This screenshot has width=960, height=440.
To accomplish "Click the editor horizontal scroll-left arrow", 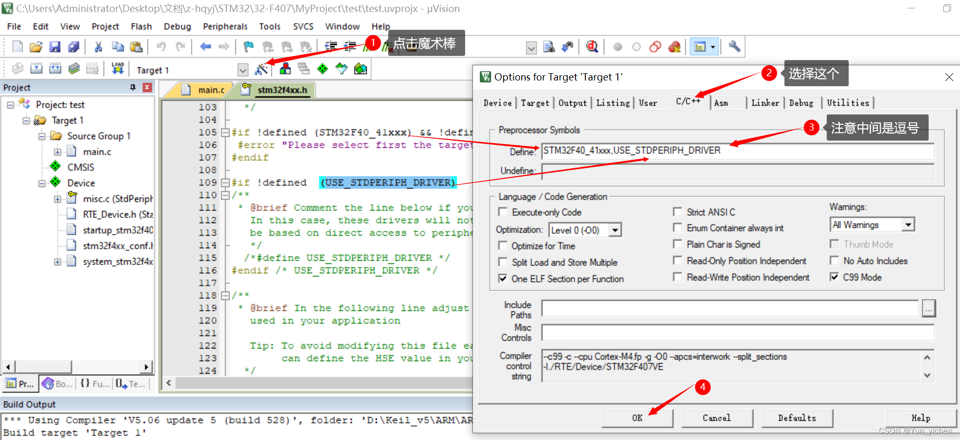I will (x=168, y=383).
